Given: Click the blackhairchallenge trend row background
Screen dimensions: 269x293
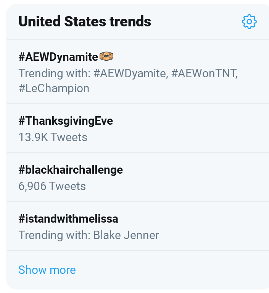Looking at the screenshot, I should coord(138,177).
